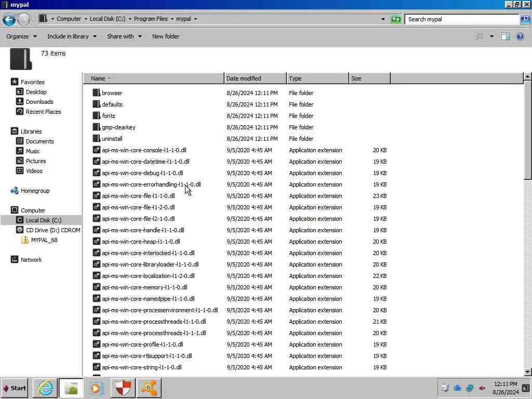
Task: Open the Start menu
Action: (14, 388)
